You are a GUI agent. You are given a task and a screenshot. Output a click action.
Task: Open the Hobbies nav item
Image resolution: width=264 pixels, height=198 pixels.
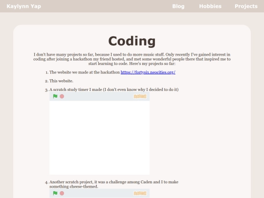click(210, 6)
